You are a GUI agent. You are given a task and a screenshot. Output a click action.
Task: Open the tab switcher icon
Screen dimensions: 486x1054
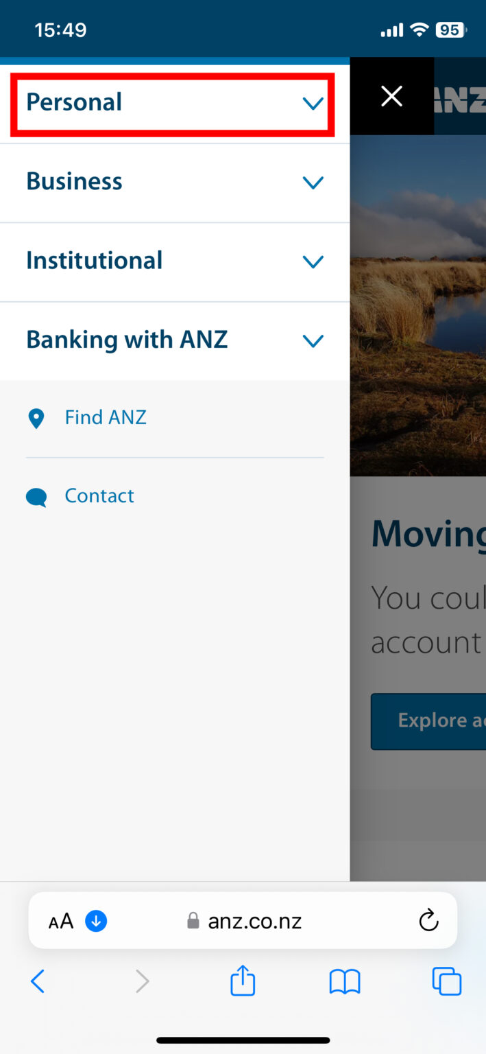tap(446, 981)
